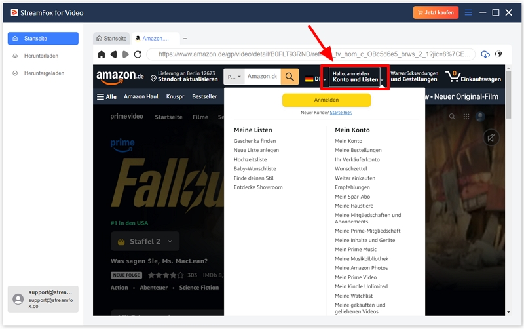Open Bestseller nav link
The width and height of the screenshot is (524, 329).
pyautogui.click(x=204, y=96)
